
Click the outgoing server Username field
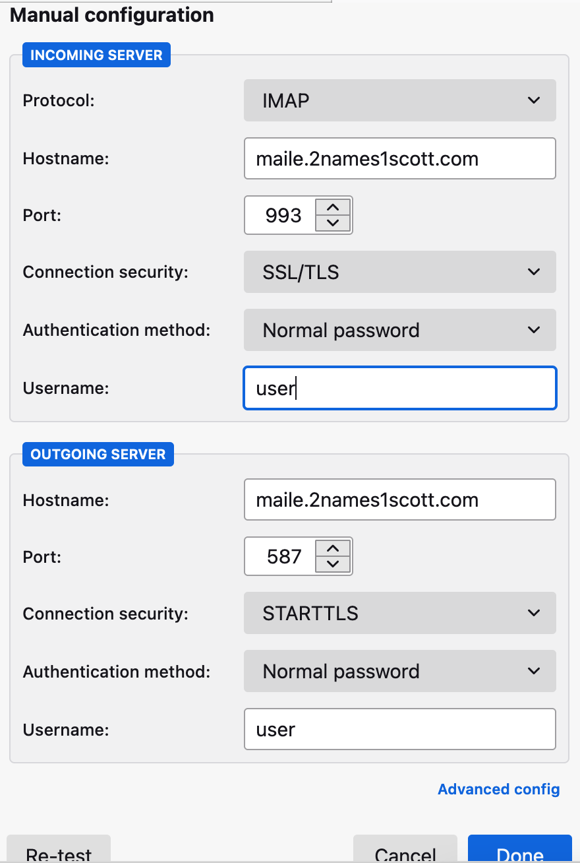(399, 729)
